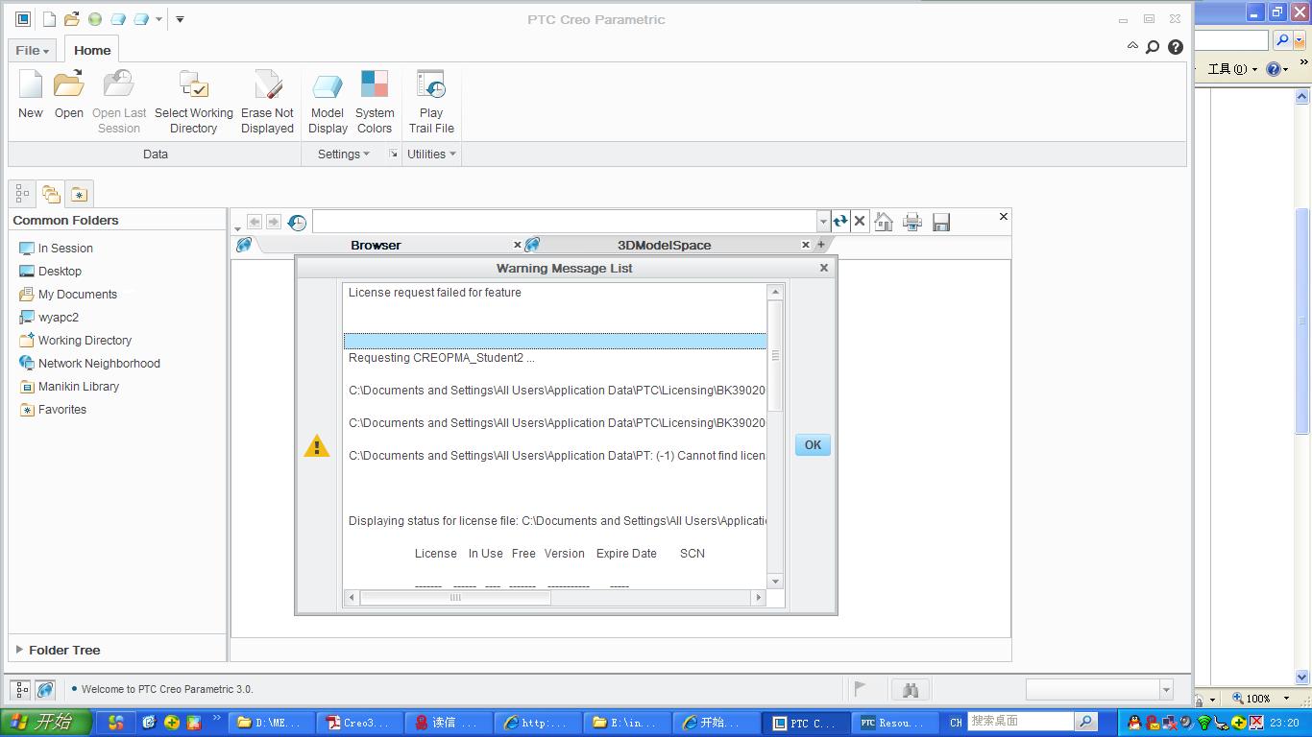Image resolution: width=1312 pixels, height=737 pixels.
Task: Click the browser address input field
Action: [x=565, y=222]
